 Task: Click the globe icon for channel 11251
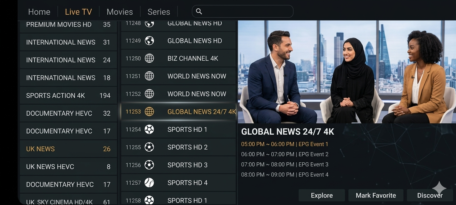point(149,76)
